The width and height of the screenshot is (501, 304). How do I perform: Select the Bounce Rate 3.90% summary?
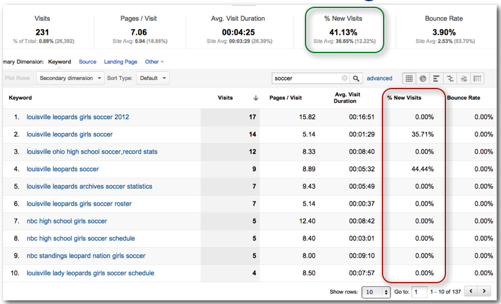[444, 31]
